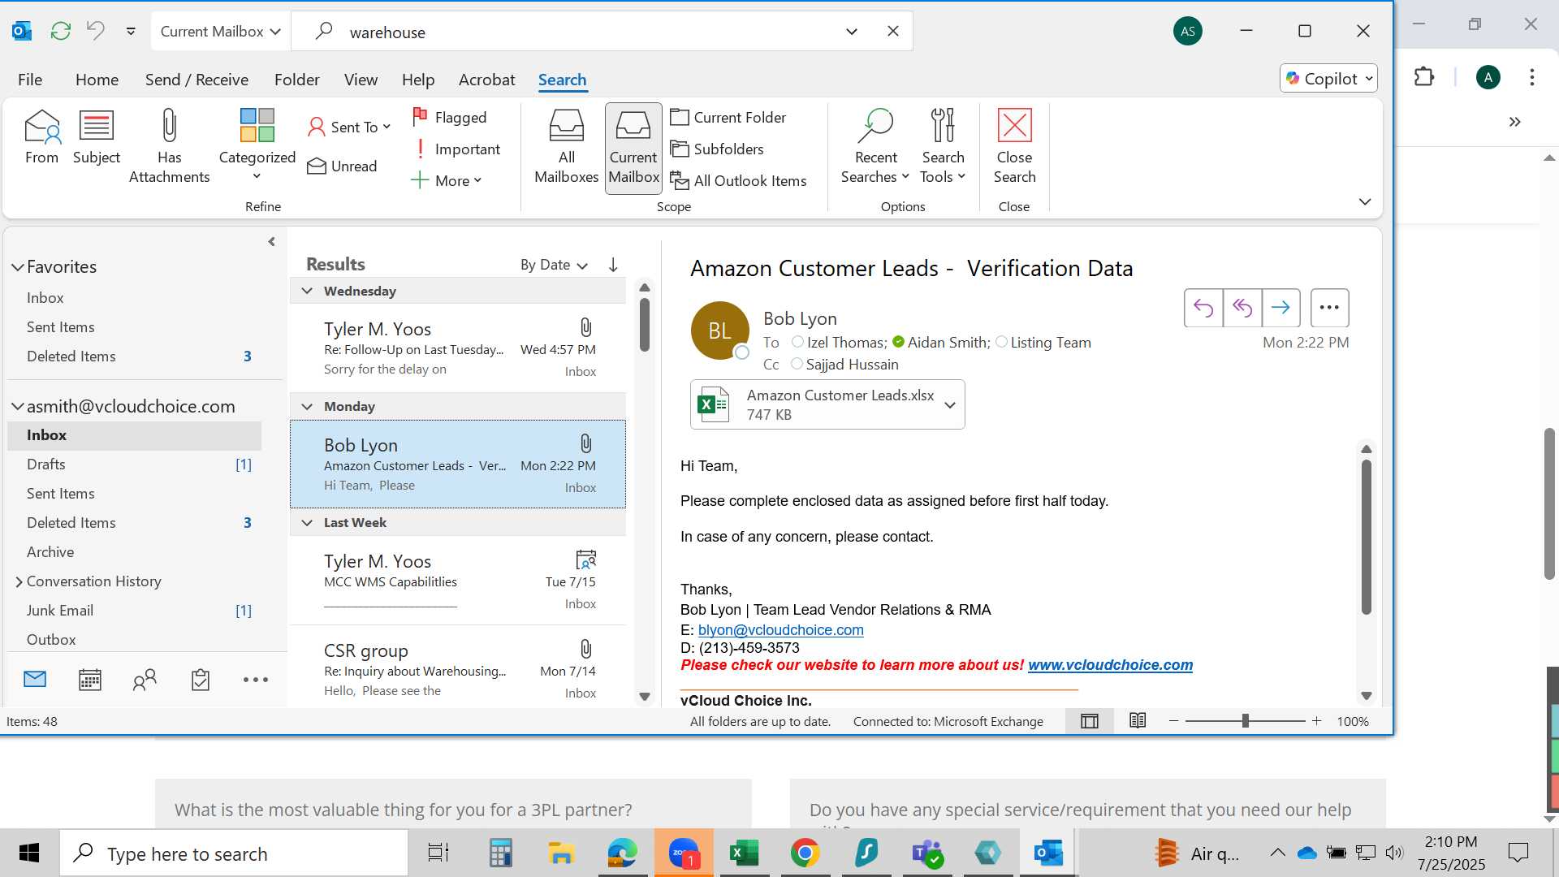Open CSR group Warehousing inquiry email
The image size is (1559, 877).
point(458,667)
